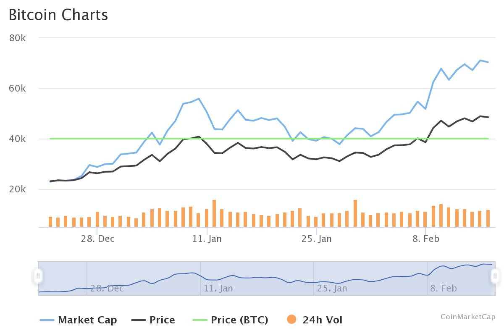Click the green Price (BTC) legend line

click(x=200, y=320)
